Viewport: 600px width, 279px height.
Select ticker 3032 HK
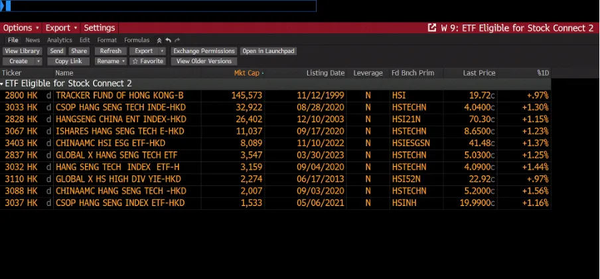tap(21, 167)
